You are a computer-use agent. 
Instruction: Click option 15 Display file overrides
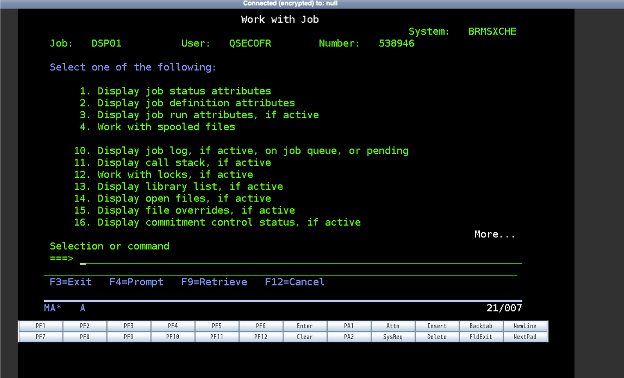click(x=185, y=210)
